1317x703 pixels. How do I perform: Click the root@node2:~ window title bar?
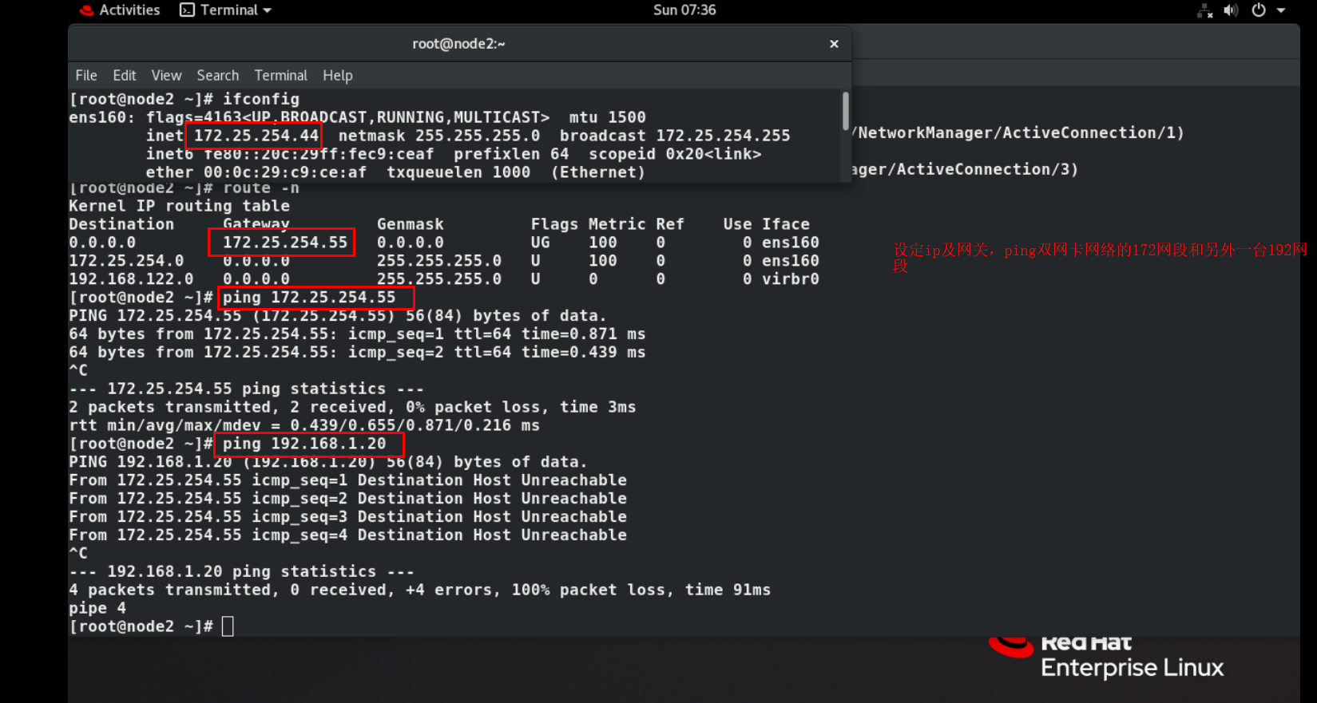pos(458,44)
